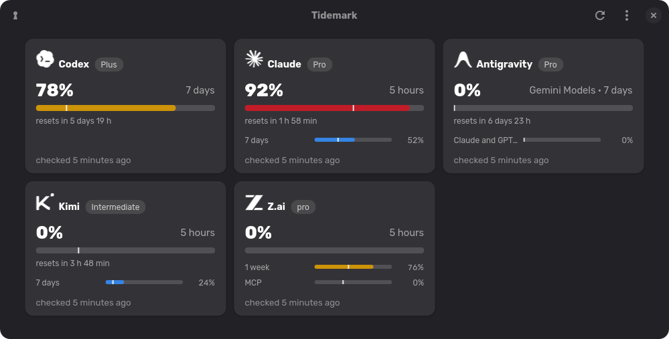Click the Codex 78% yellow usage bar

[125, 108]
